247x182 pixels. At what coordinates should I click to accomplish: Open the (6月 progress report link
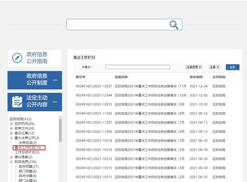tap(150, 132)
